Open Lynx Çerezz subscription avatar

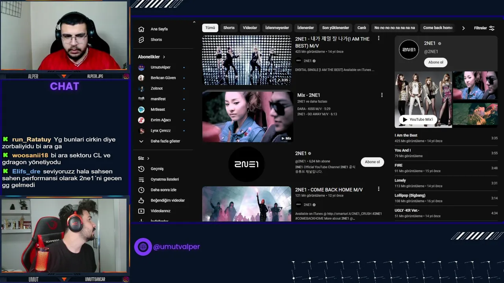pyautogui.click(x=141, y=130)
